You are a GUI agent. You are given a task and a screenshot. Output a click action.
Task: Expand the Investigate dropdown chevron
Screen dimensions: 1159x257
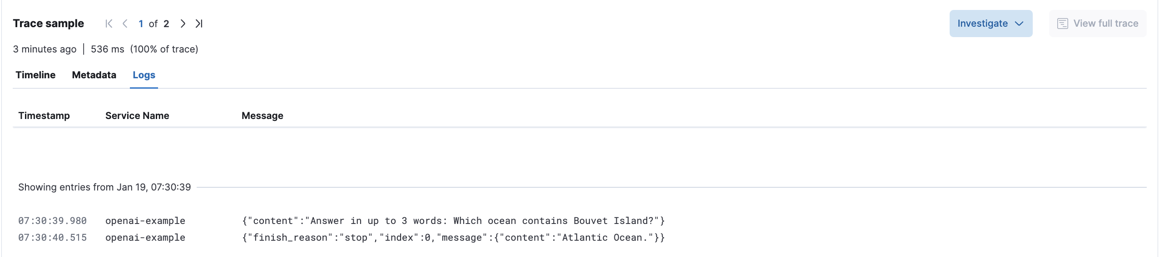pos(1019,24)
